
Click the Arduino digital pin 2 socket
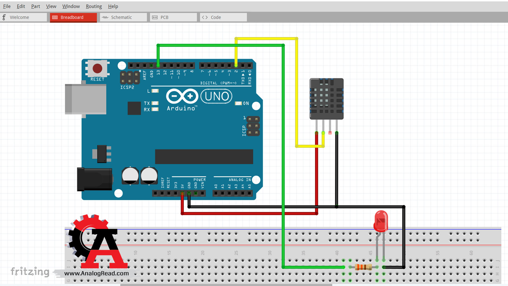[x=236, y=65]
